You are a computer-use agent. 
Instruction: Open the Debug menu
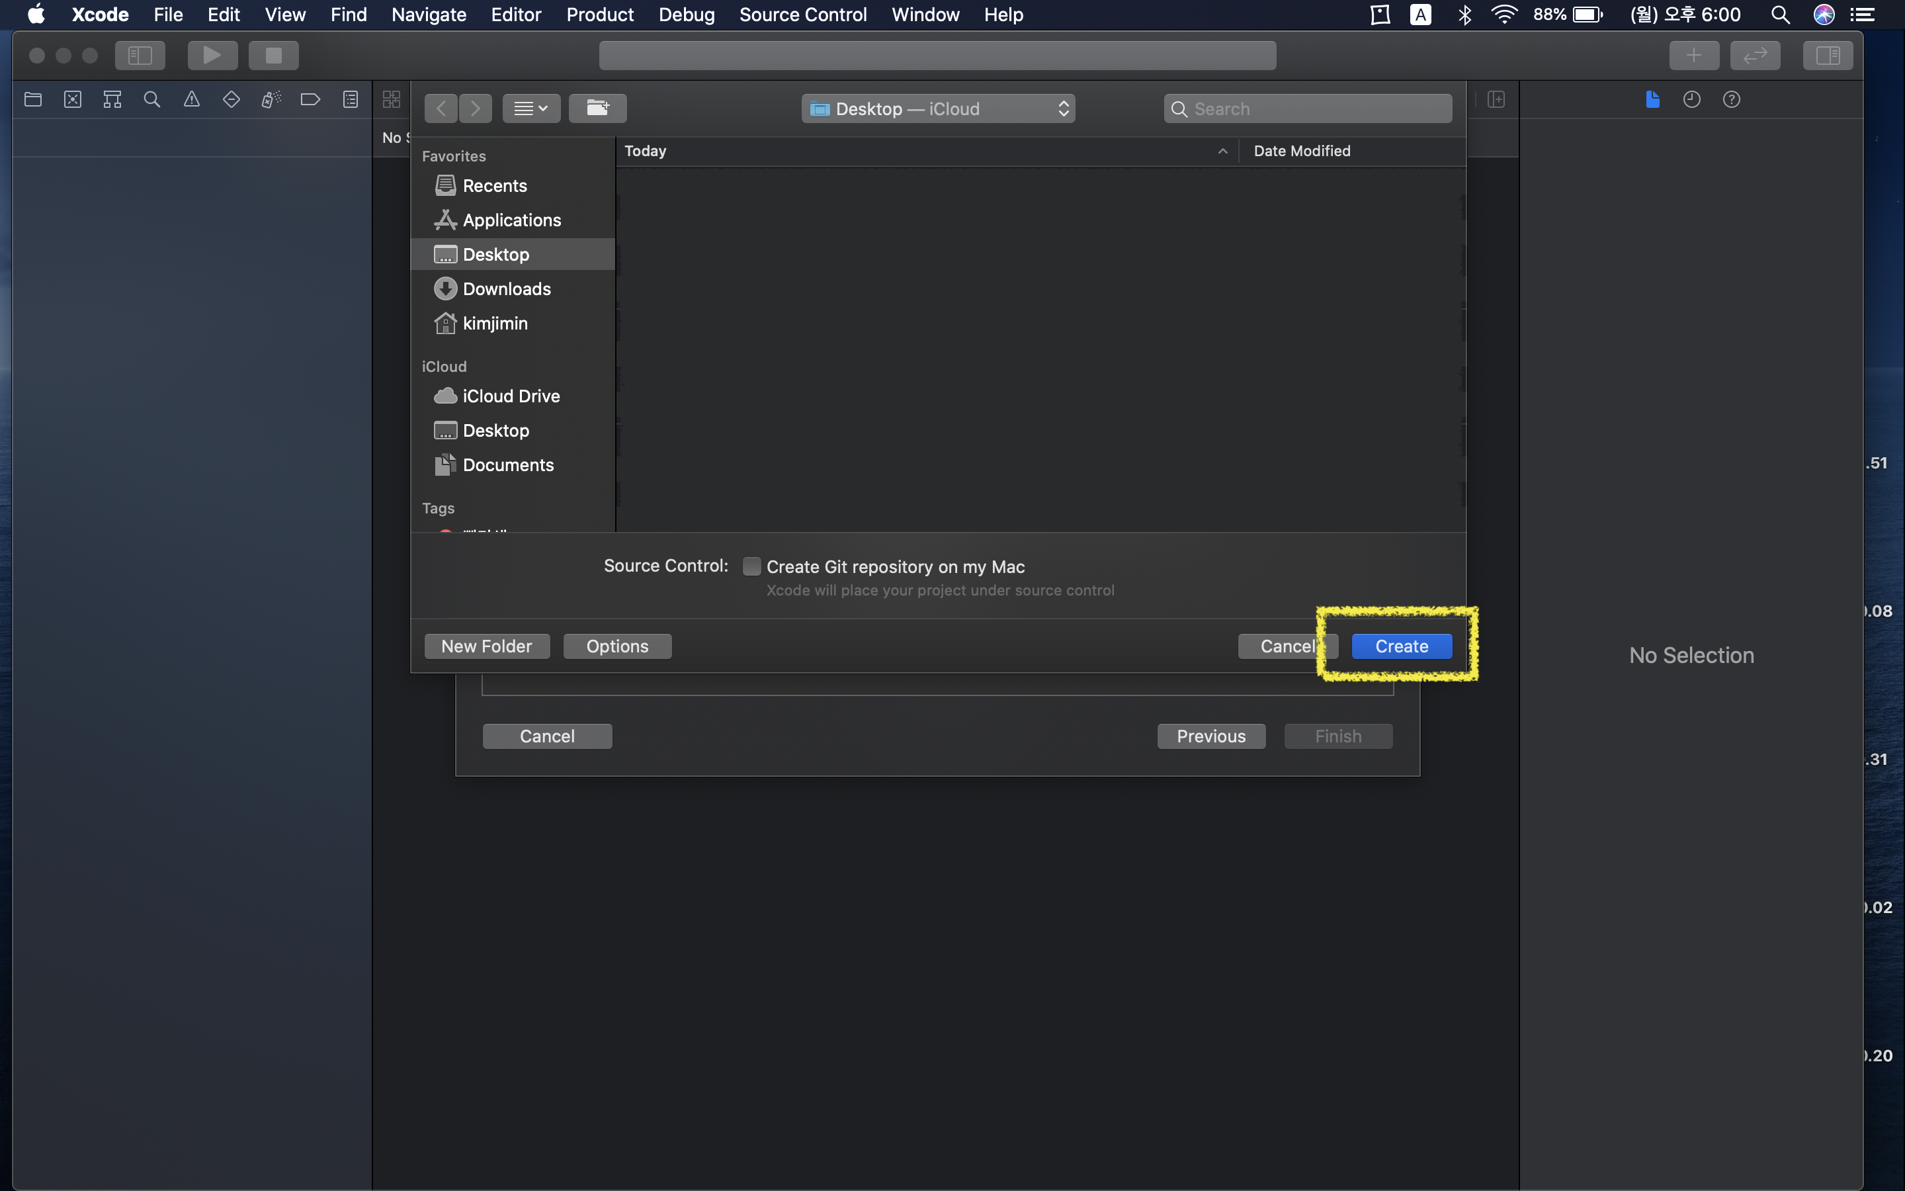coord(687,14)
